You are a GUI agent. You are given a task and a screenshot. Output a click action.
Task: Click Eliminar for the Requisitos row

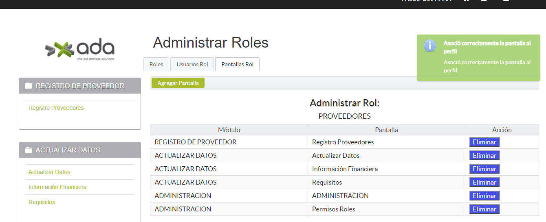tap(484, 183)
